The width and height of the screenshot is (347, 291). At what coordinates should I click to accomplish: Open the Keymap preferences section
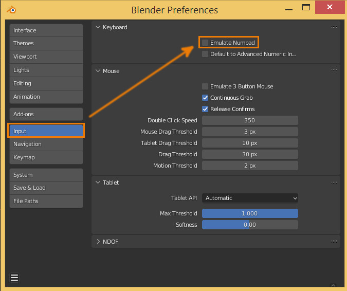pyautogui.click(x=46, y=157)
